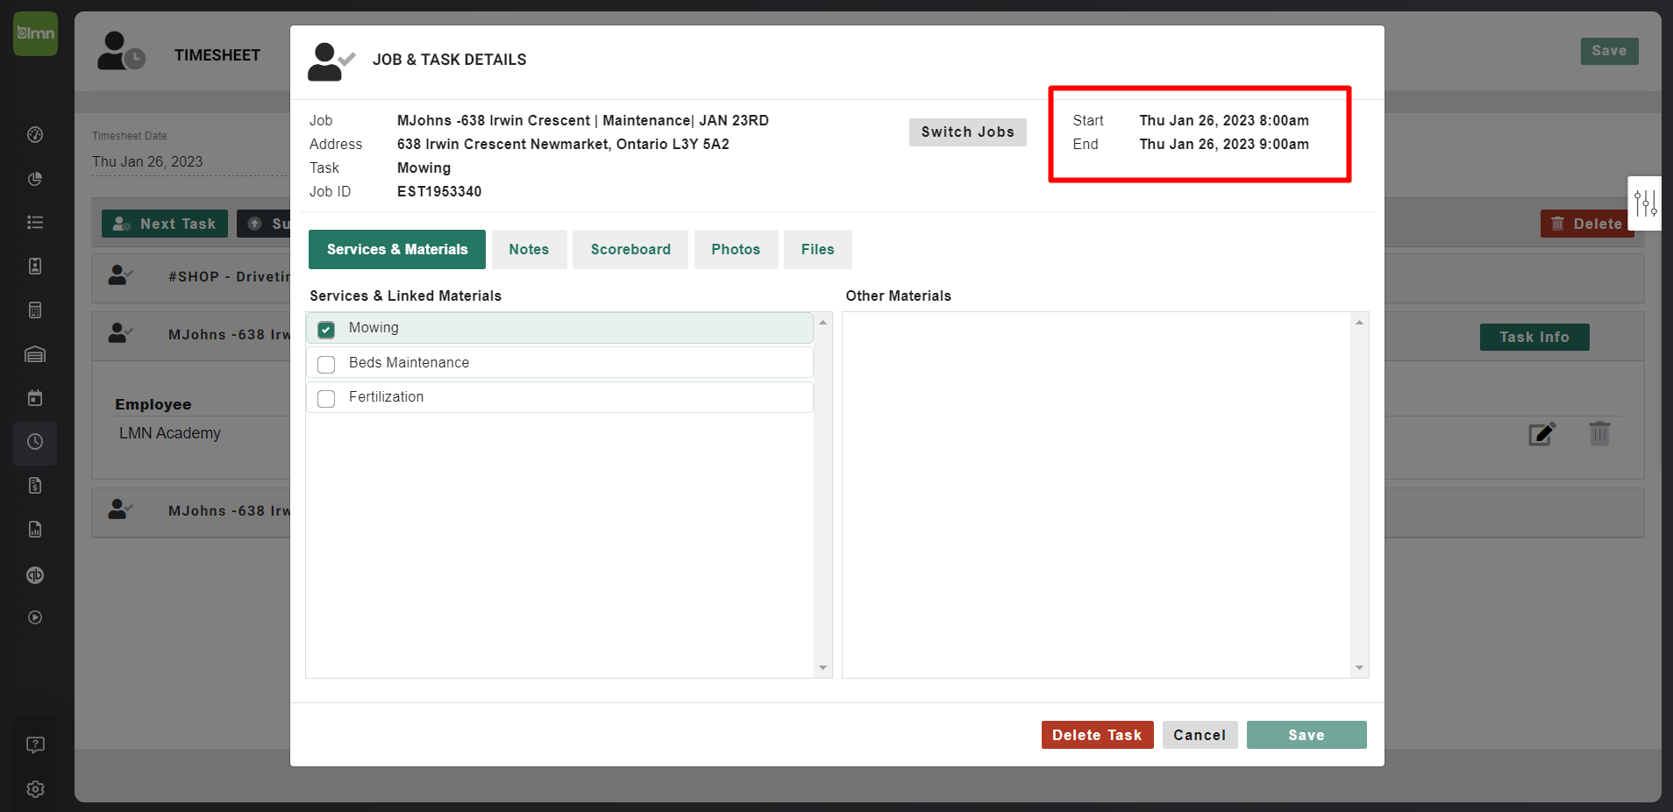
Task: Click the red Delete Task button
Action: tap(1097, 735)
